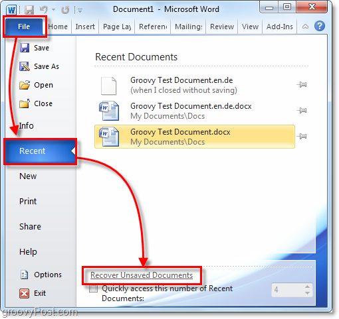Minimize the Microsoft Word window
339x319 pixels.
(269, 8)
